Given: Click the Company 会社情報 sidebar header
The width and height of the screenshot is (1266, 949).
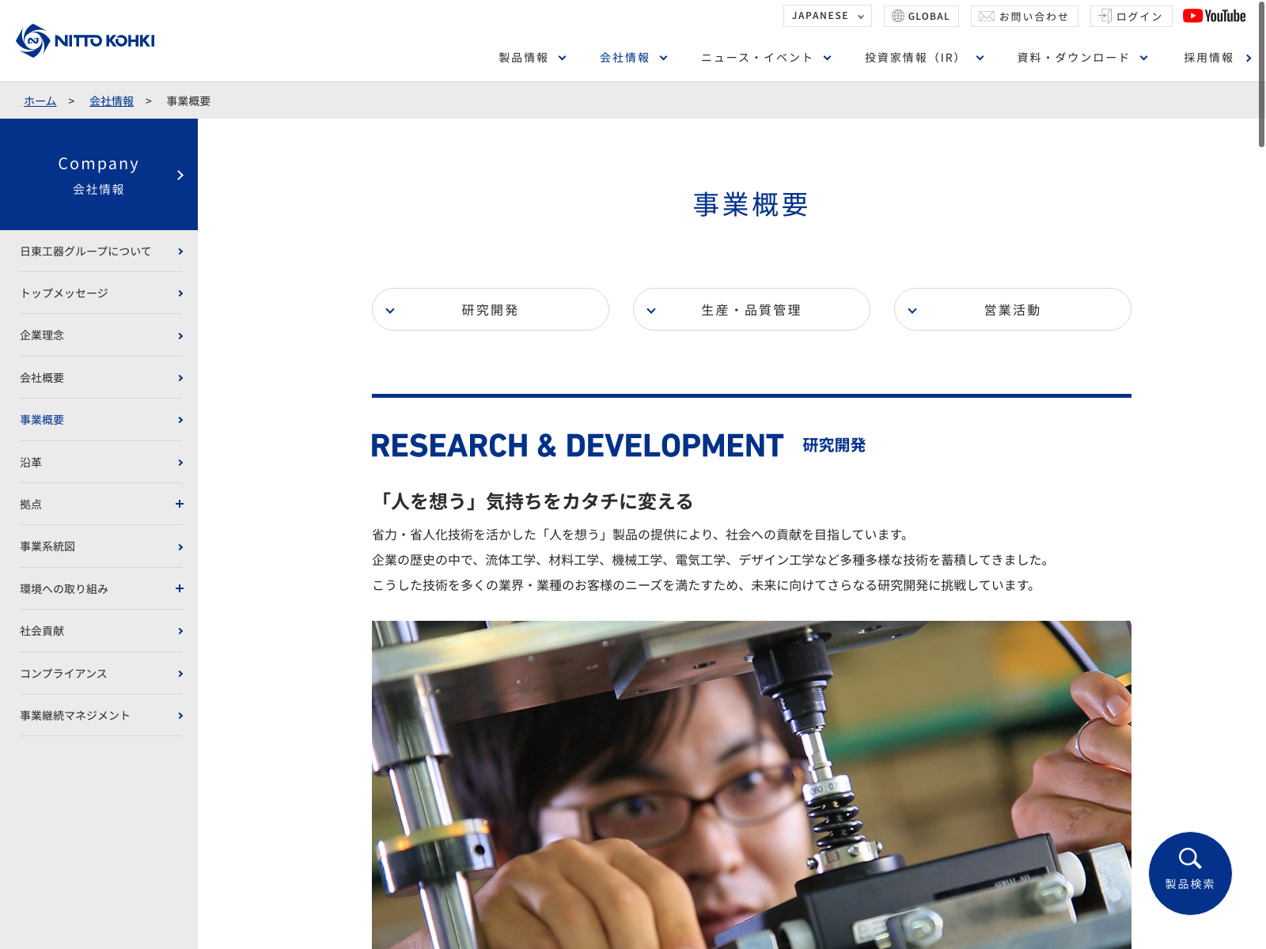Looking at the screenshot, I should (99, 175).
